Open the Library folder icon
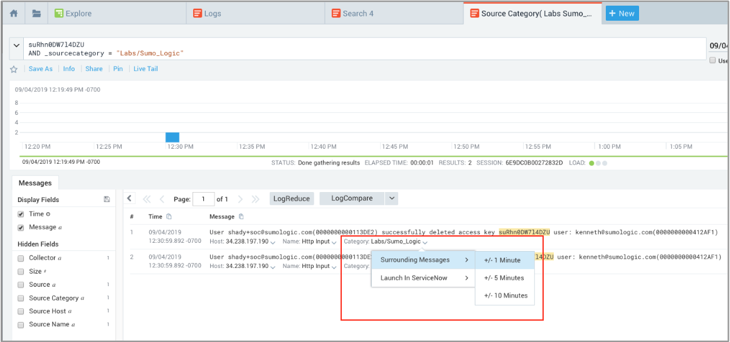 pyautogui.click(x=36, y=13)
